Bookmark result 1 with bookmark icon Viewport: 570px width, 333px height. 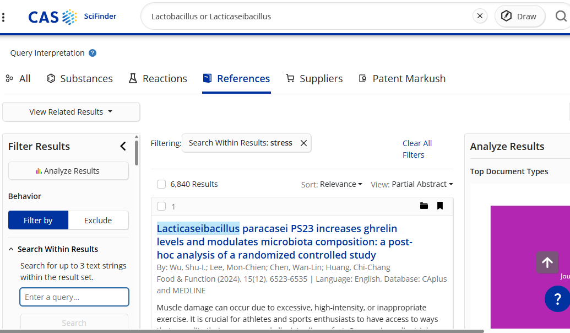point(440,206)
